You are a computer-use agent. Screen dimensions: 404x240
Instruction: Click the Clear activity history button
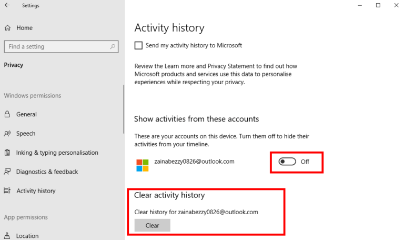click(x=152, y=225)
